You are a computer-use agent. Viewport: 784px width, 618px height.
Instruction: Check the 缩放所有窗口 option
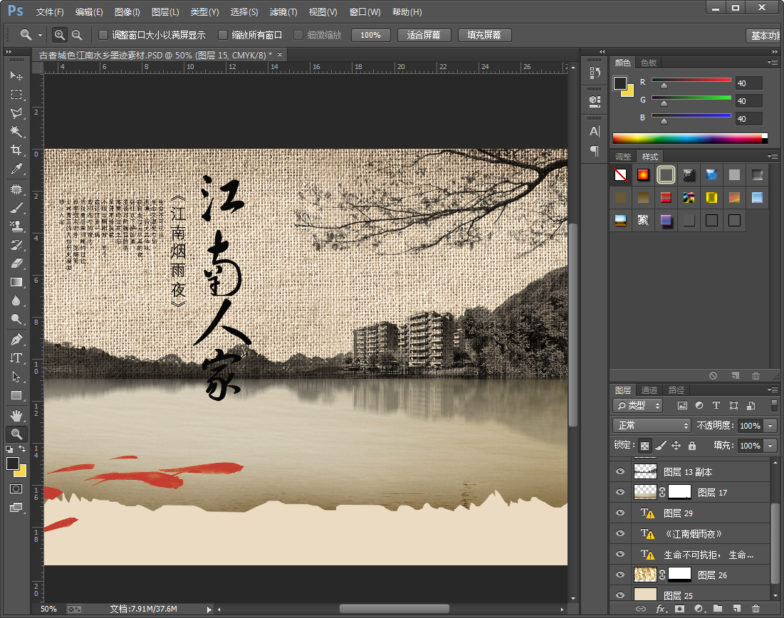pyautogui.click(x=223, y=35)
